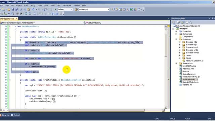Click the Undo arrow icon
The image size is (215, 121).
coord(33,9)
